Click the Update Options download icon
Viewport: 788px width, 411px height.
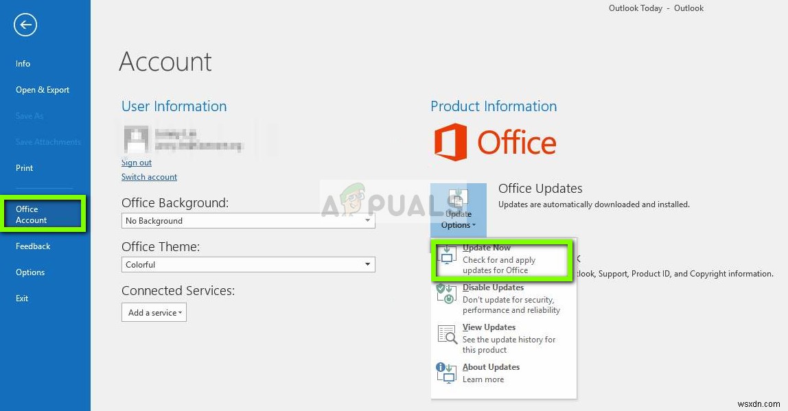[x=457, y=197]
